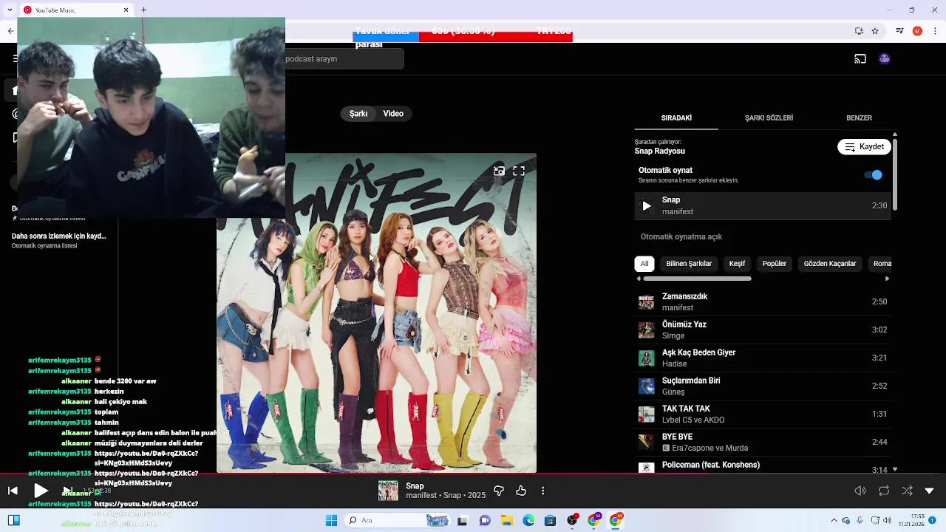The image size is (946, 532).
Task: Close the YouTube Music browser tab
Action: point(126,10)
